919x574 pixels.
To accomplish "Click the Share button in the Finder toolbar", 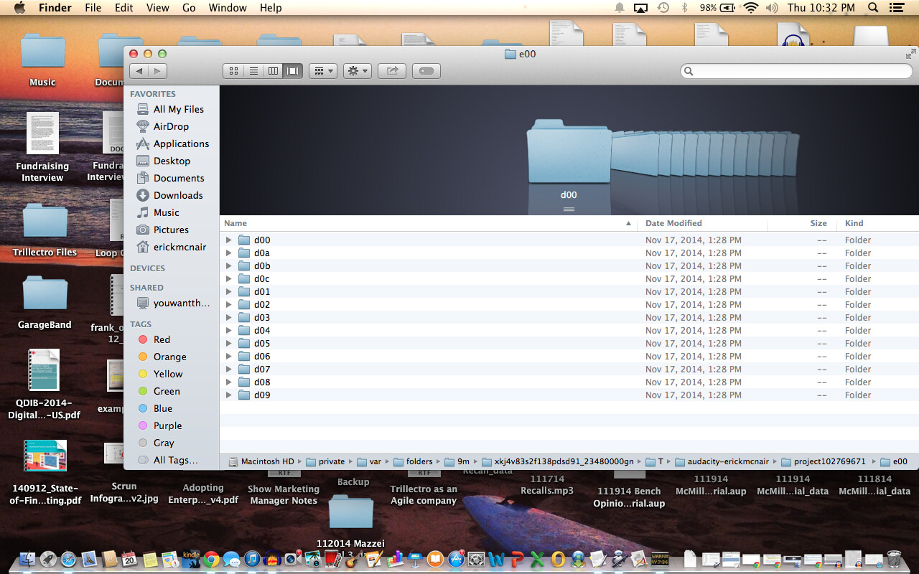I will 391,70.
